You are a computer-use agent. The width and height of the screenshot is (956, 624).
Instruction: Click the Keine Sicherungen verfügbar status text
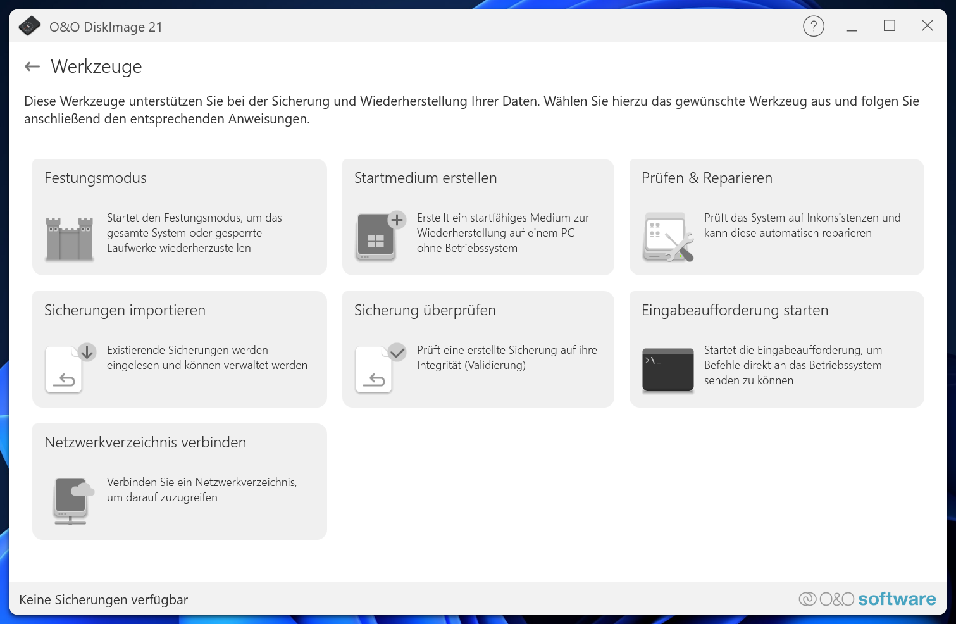coord(104,599)
